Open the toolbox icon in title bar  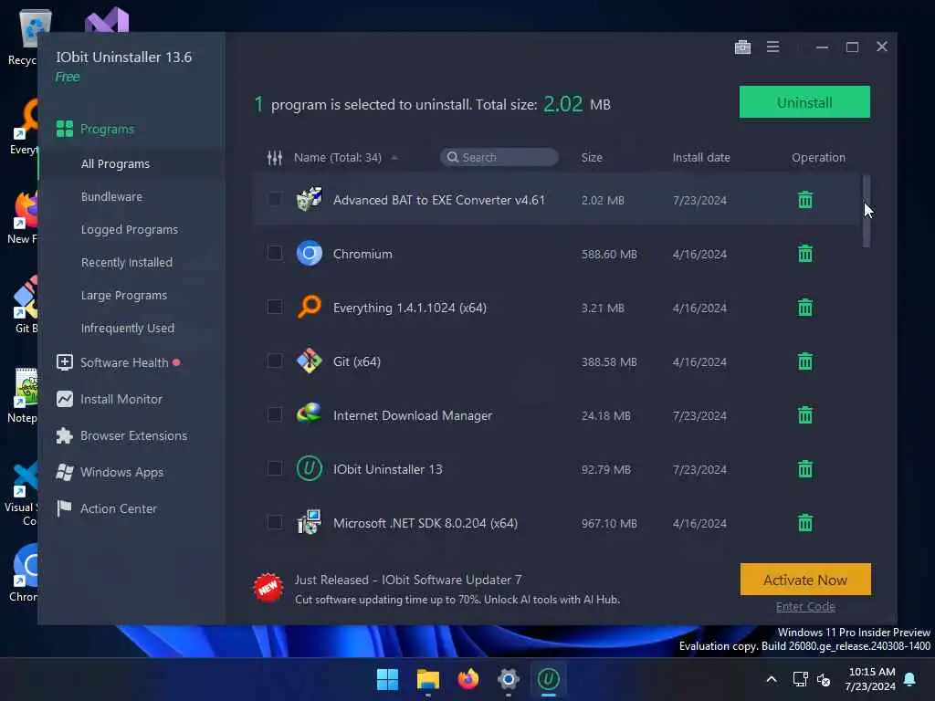tap(742, 47)
